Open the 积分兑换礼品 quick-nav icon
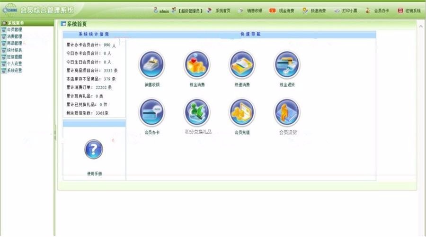 pos(197,112)
